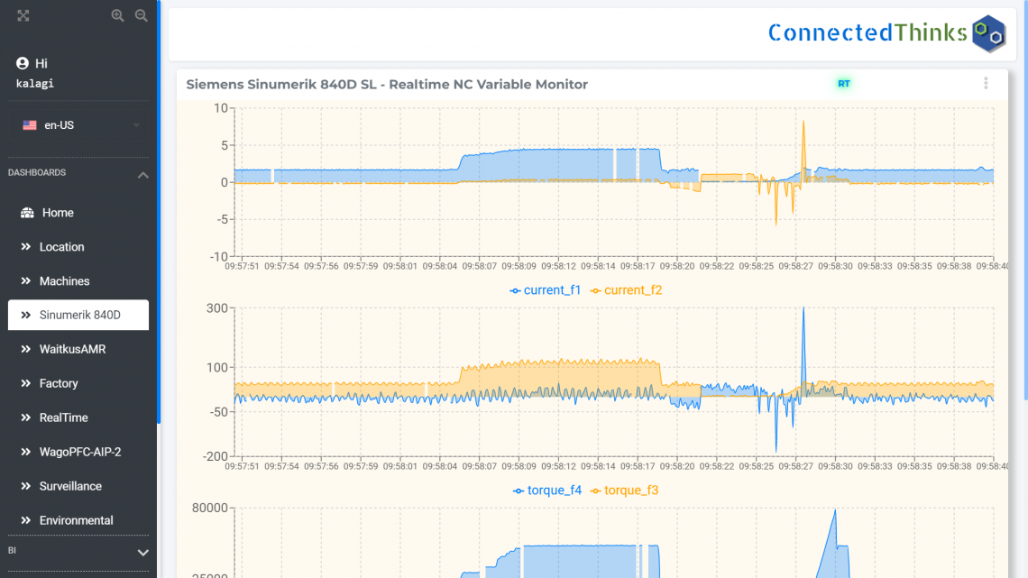
Task: Open the three-dot widget options menu
Action: click(x=986, y=83)
